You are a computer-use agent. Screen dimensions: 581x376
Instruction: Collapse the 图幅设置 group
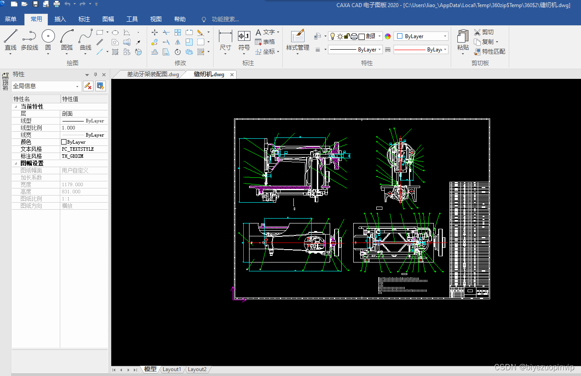16,164
